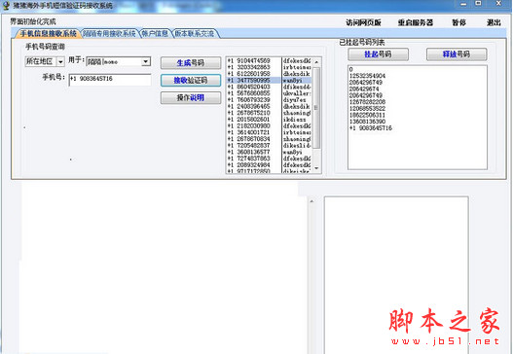Image resolution: width=513 pixels, height=354 pixels.
Task: Open the 帐户信息 tab
Action: pos(155,34)
